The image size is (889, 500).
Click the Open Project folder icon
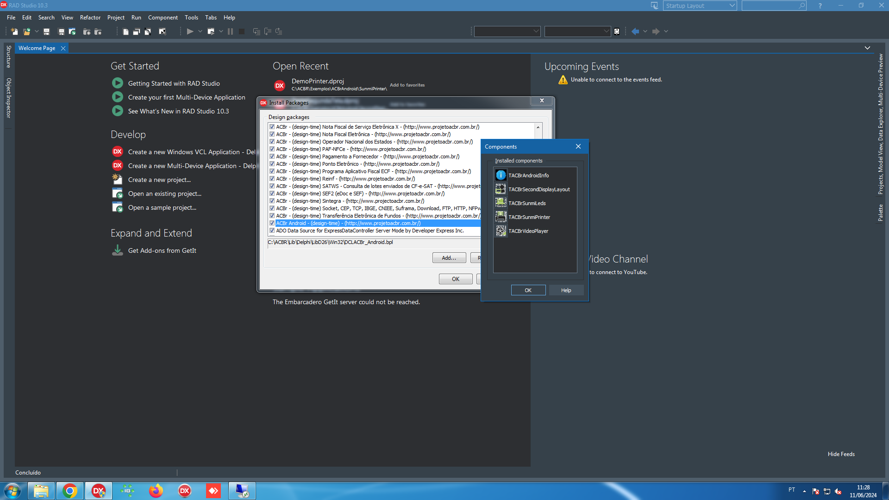27,31
